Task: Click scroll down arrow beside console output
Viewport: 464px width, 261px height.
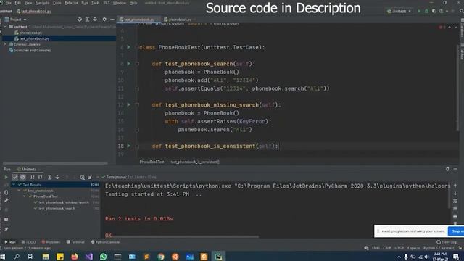Action: pyautogui.click(x=455, y=194)
